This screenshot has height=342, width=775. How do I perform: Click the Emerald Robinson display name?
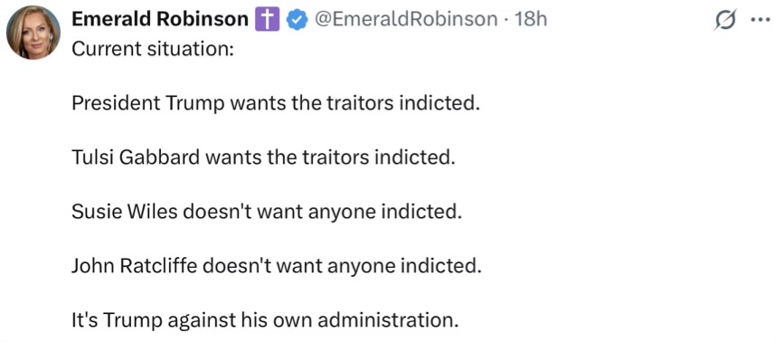160,20
